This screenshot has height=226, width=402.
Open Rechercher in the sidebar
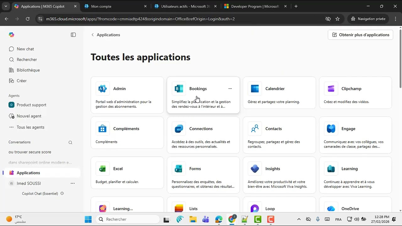point(41,60)
